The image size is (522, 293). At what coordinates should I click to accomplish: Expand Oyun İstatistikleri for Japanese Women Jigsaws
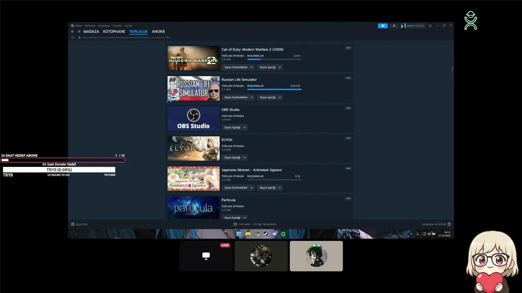(239, 188)
